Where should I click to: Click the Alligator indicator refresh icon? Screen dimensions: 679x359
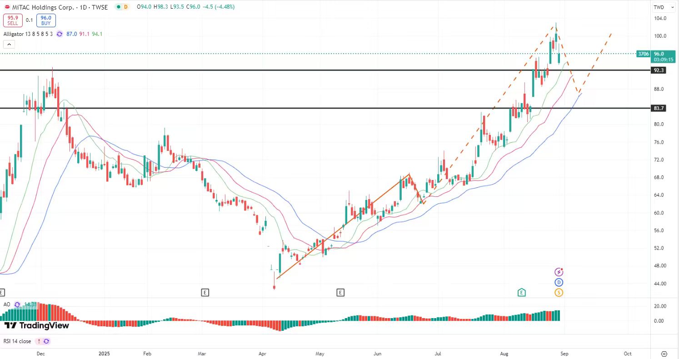pos(60,34)
